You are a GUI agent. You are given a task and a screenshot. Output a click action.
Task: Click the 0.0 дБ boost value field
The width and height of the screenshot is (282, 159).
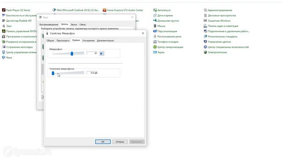(93, 73)
